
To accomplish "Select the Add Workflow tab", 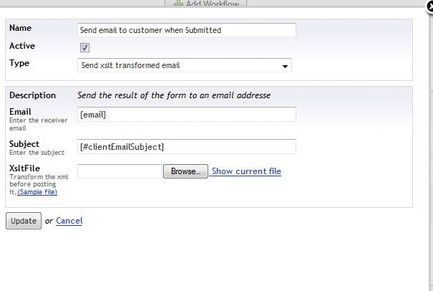I will click(x=205, y=3).
